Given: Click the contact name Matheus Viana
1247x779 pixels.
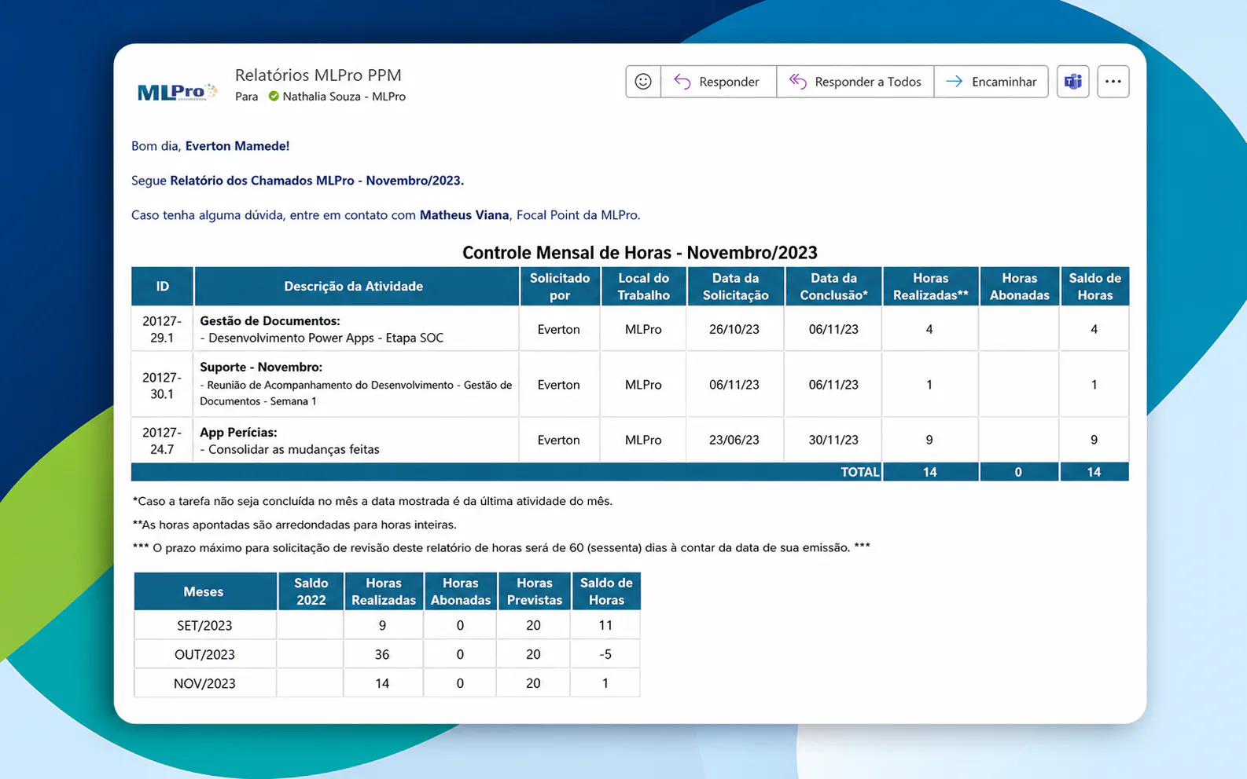Looking at the screenshot, I should pyautogui.click(x=465, y=215).
